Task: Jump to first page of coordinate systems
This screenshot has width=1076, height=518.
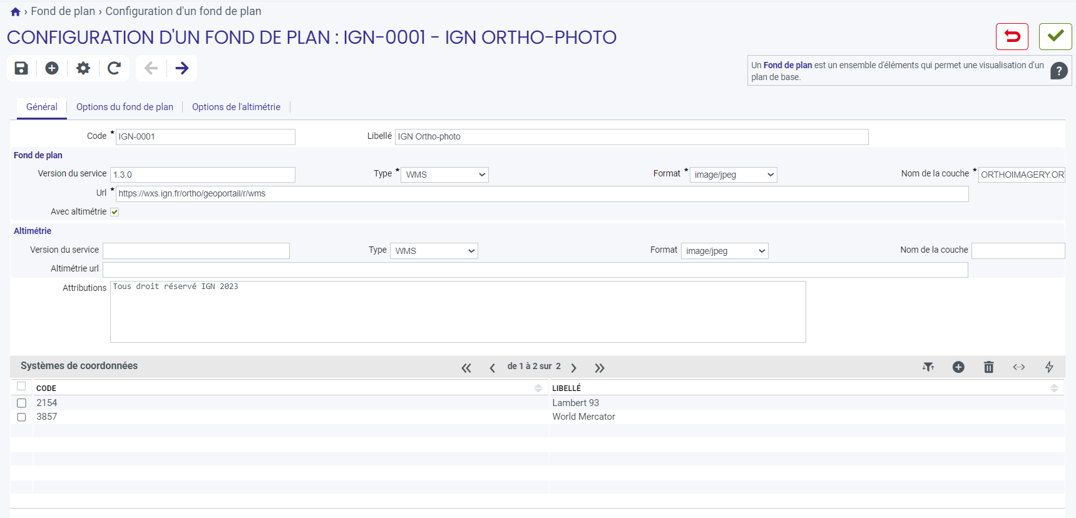Action: tap(466, 368)
